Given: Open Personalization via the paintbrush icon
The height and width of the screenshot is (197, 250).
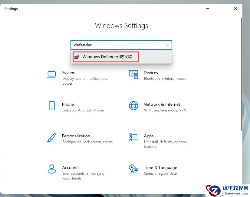Looking at the screenshot, I should click(52, 137).
